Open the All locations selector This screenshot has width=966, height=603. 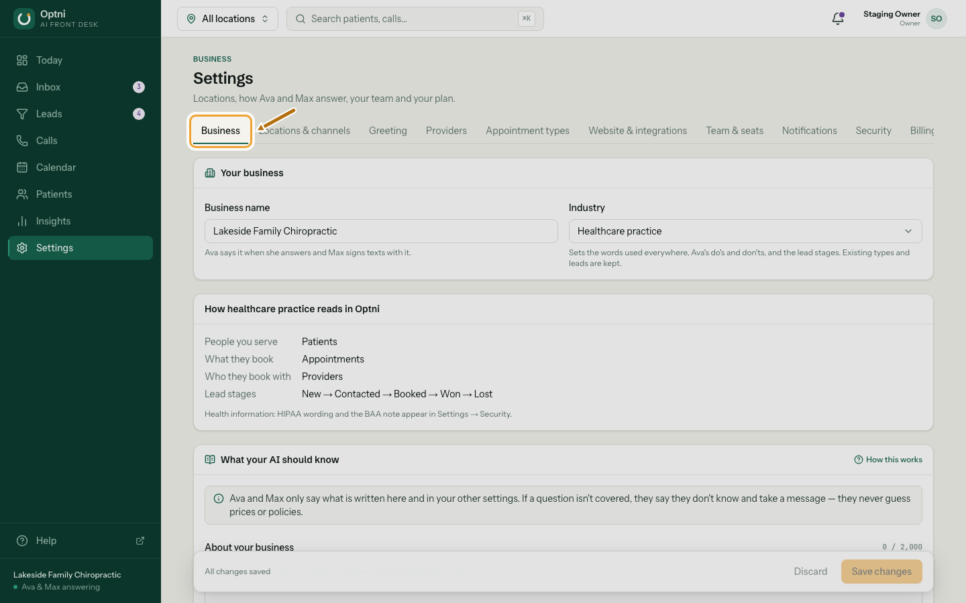pos(227,19)
